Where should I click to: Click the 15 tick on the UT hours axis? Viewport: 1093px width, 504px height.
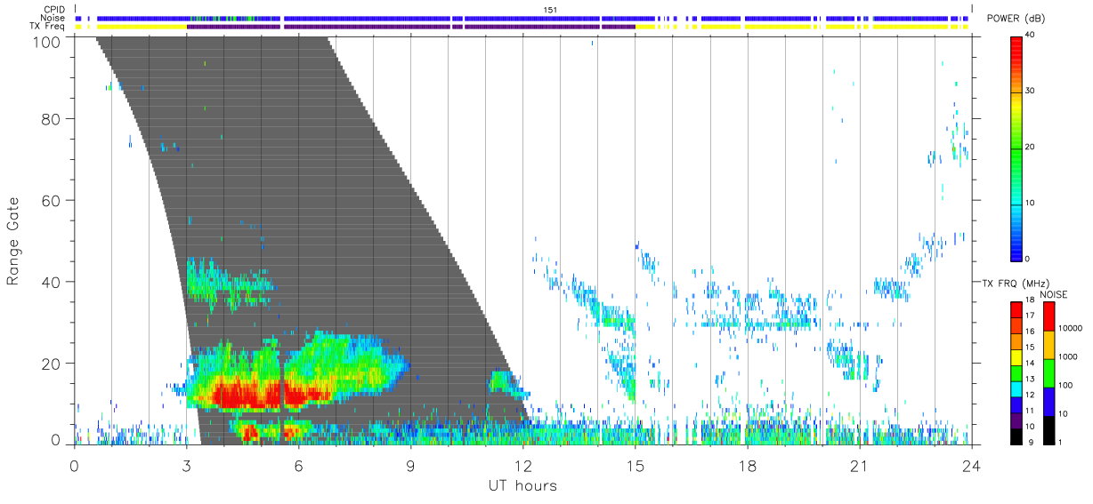point(636,465)
